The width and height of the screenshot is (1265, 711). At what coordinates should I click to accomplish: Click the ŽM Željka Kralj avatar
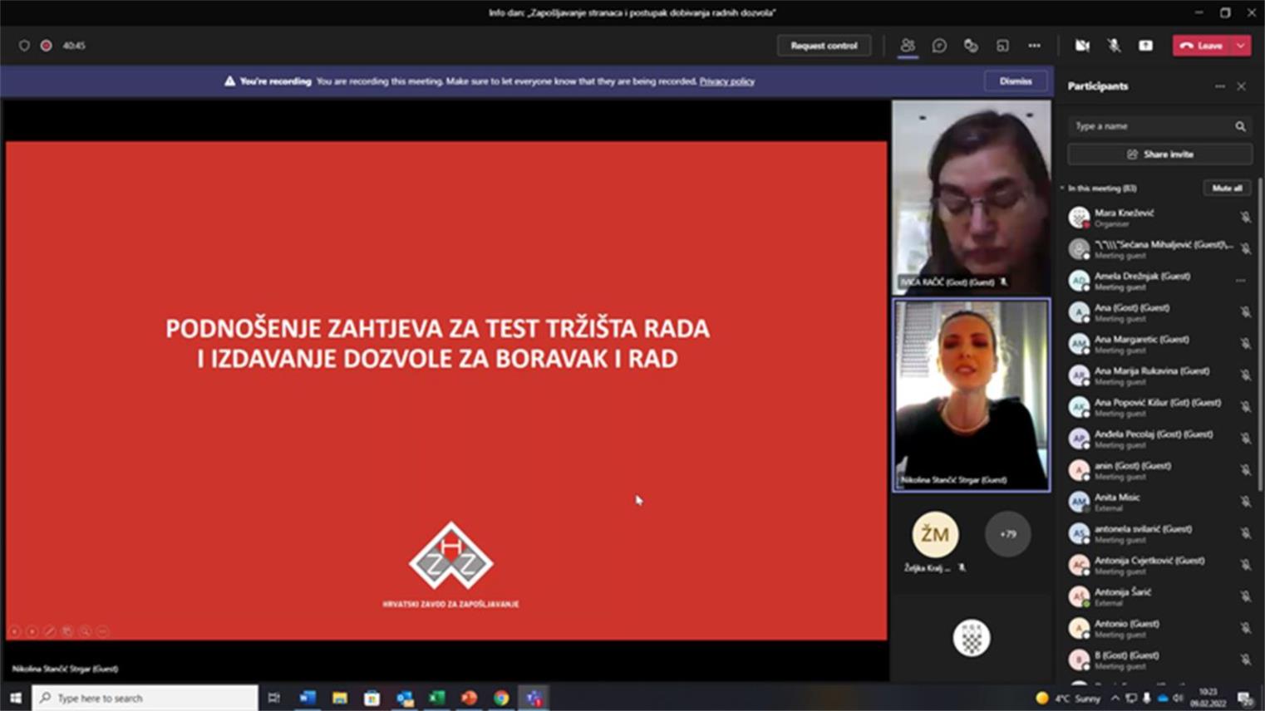pyautogui.click(x=935, y=534)
